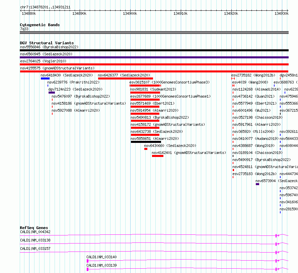
Task: Click esv2735182 (Wong2012b) label
Action: 253,75
